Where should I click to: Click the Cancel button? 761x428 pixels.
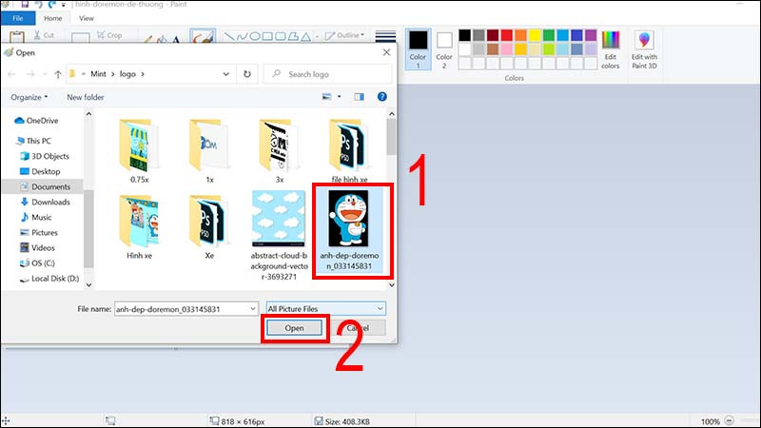click(x=359, y=328)
